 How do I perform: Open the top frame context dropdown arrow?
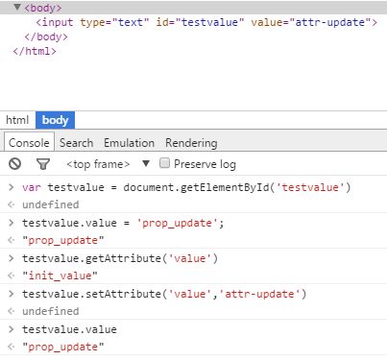[146, 163]
